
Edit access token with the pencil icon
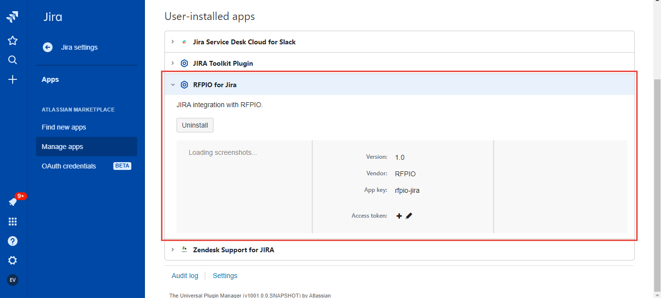(x=409, y=216)
